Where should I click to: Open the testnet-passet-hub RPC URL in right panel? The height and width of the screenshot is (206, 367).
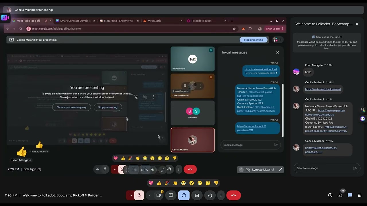click(x=325, y=112)
